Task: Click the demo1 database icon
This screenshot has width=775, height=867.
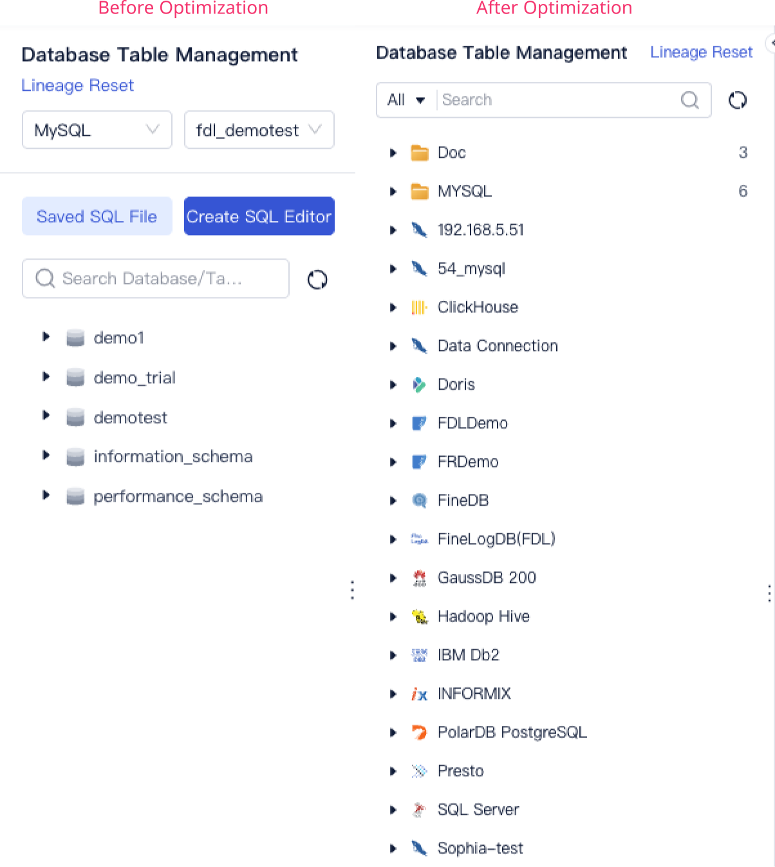Action: point(75,338)
